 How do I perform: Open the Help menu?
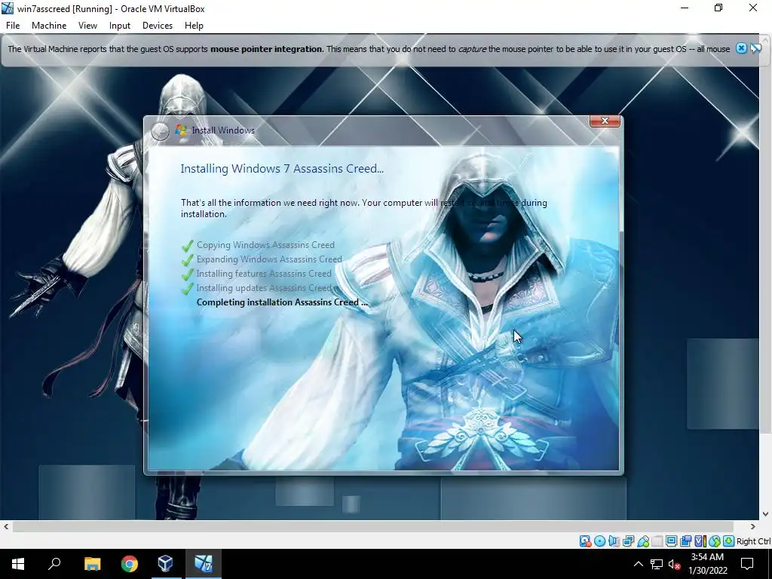click(194, 26)
